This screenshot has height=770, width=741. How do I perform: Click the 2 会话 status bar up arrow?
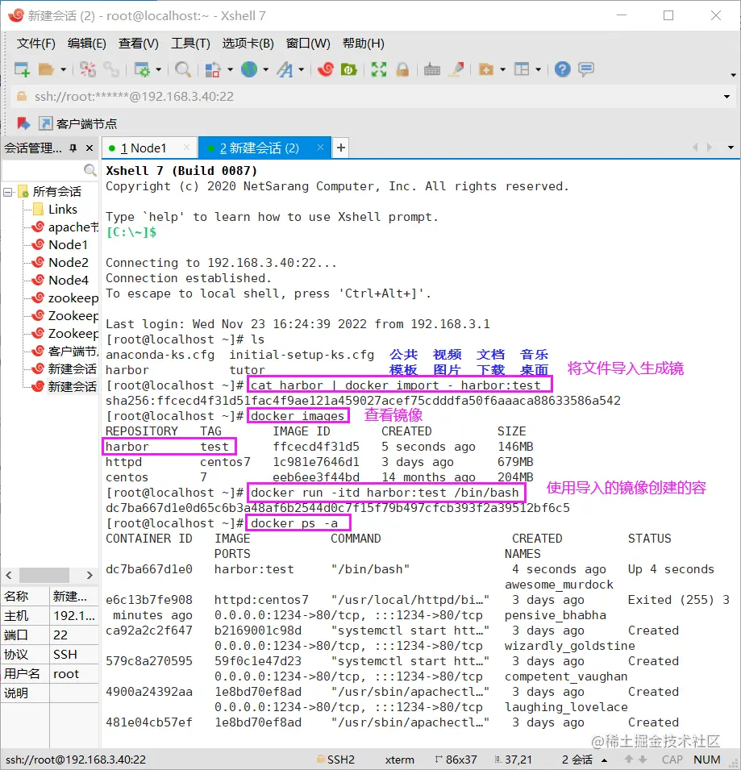point(605,760)
